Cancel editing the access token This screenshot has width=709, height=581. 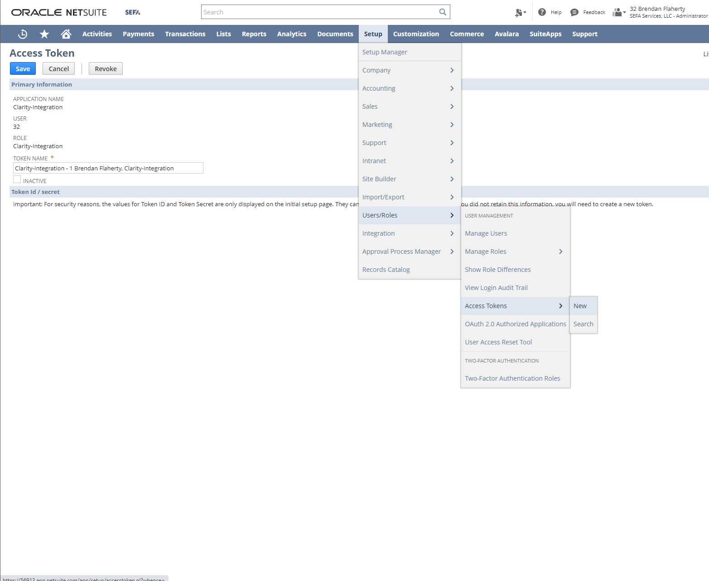[x=59, y=69]
